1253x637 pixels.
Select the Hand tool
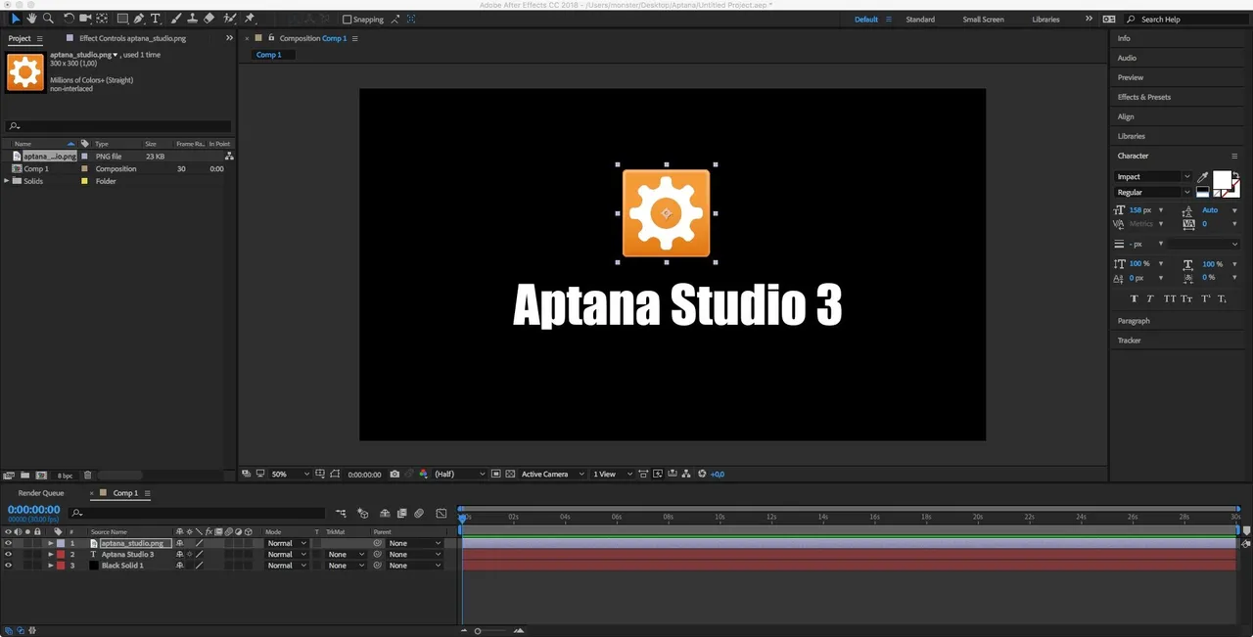click(x=31, y=19)
